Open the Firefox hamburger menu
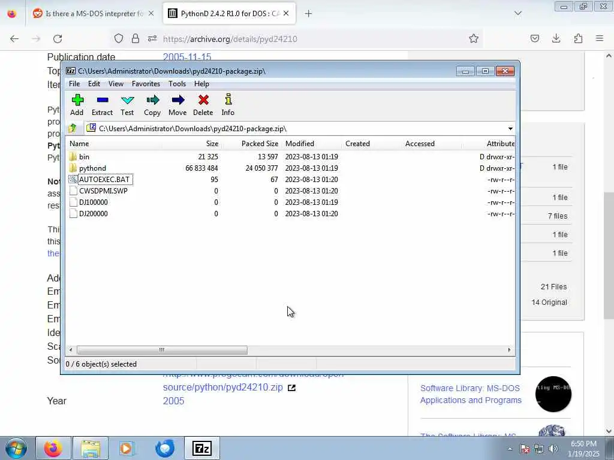 (x=600, y=38)
